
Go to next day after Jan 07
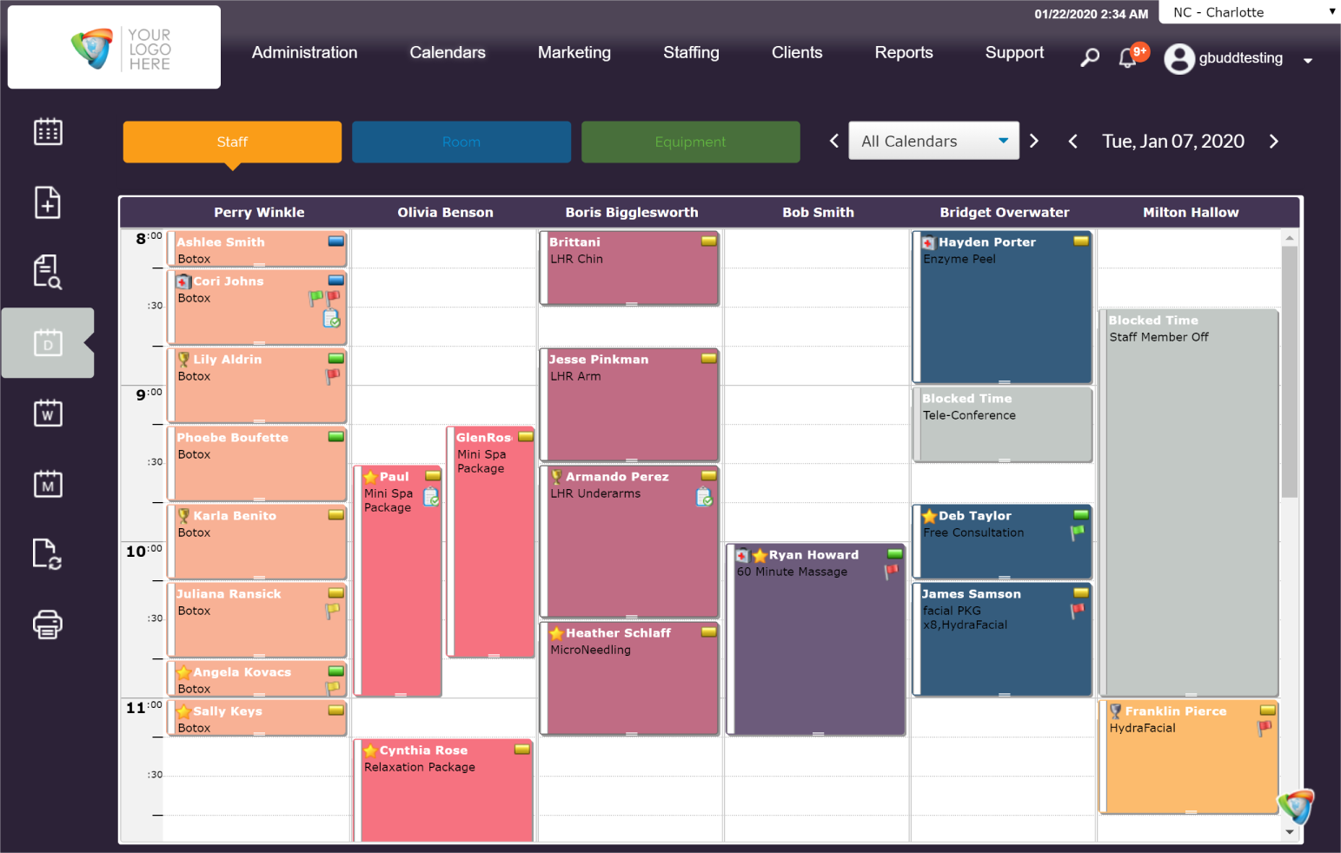click(x=1273, y=141)
